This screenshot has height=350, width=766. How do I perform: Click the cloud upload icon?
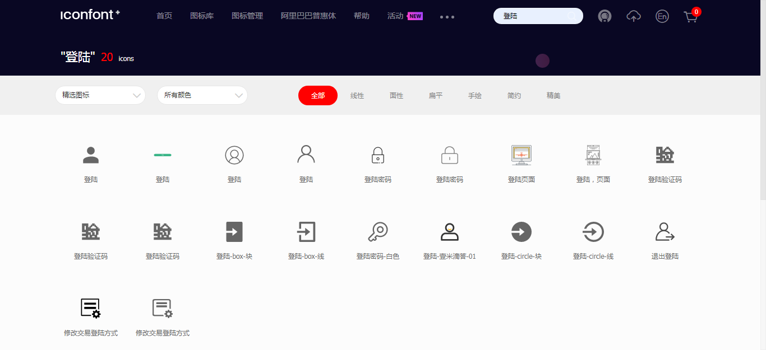634,16
